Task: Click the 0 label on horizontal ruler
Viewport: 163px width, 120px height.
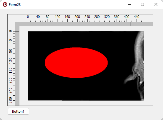Action: [28, 17]
